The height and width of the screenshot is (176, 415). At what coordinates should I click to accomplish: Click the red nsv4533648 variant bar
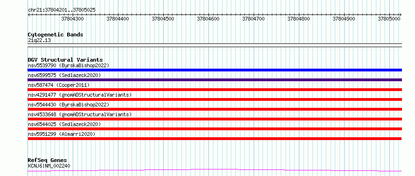(214, 119)
